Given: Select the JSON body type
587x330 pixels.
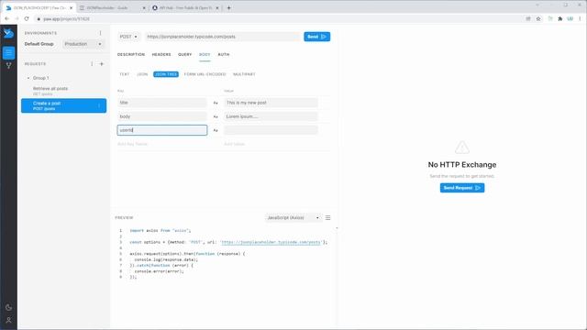Looking at the screenshot, I should tap(142, 74).
